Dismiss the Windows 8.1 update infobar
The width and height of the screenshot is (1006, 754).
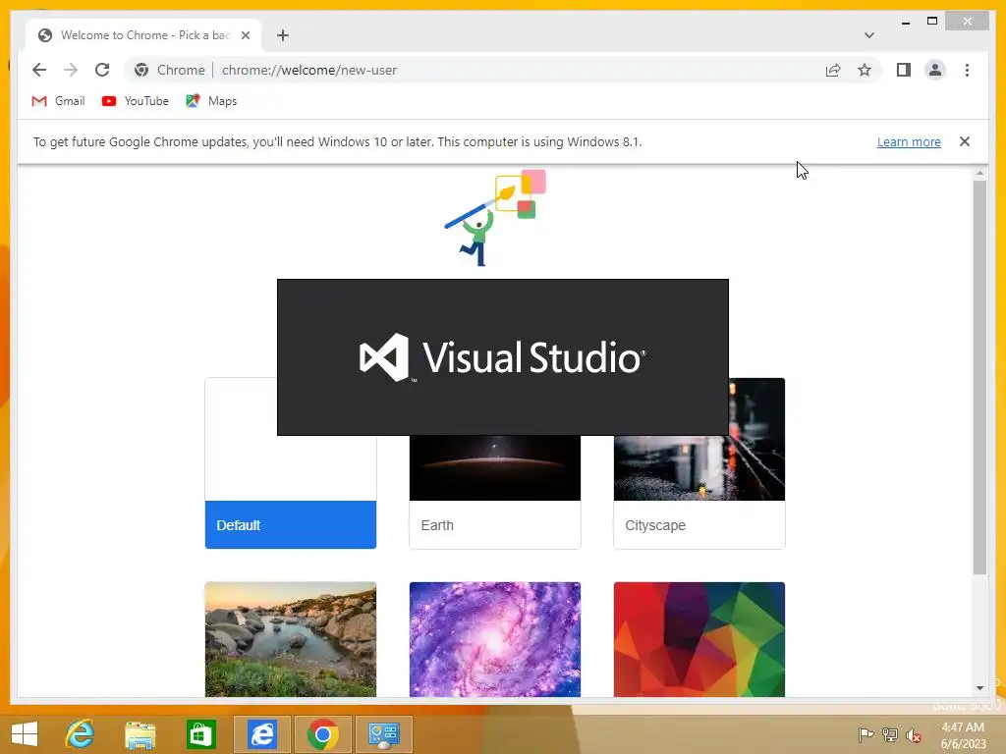965,141
